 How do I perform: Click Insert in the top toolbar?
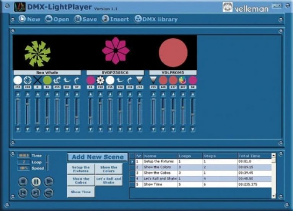click(115, 19)
